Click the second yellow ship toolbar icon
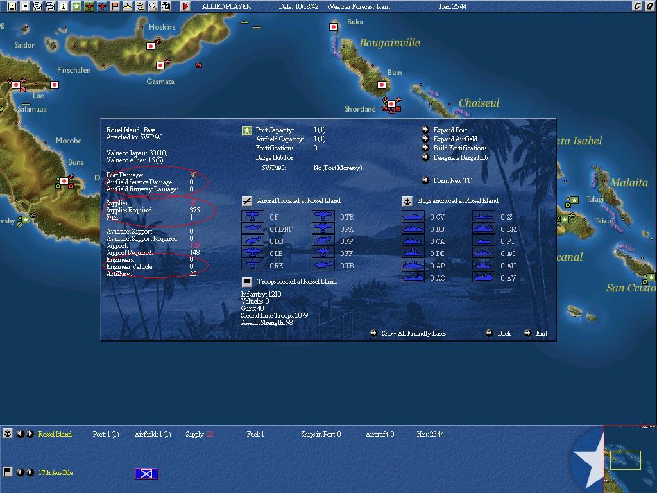Screen dimensions: 657x493 [x=141, y=6]
